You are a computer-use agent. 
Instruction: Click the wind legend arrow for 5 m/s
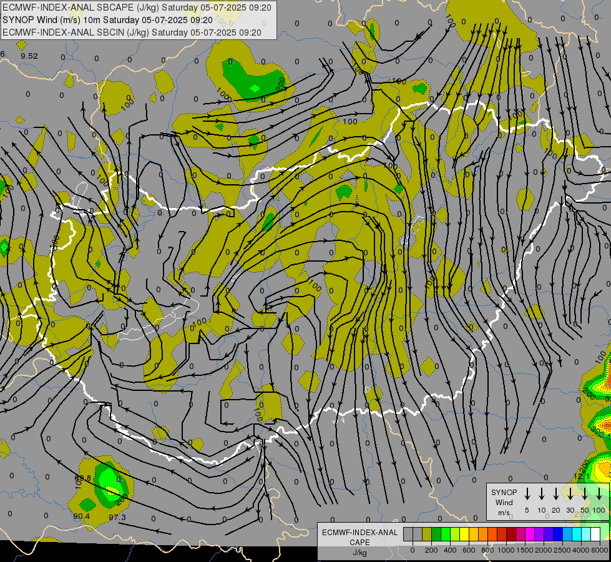(x=527, y=493)
